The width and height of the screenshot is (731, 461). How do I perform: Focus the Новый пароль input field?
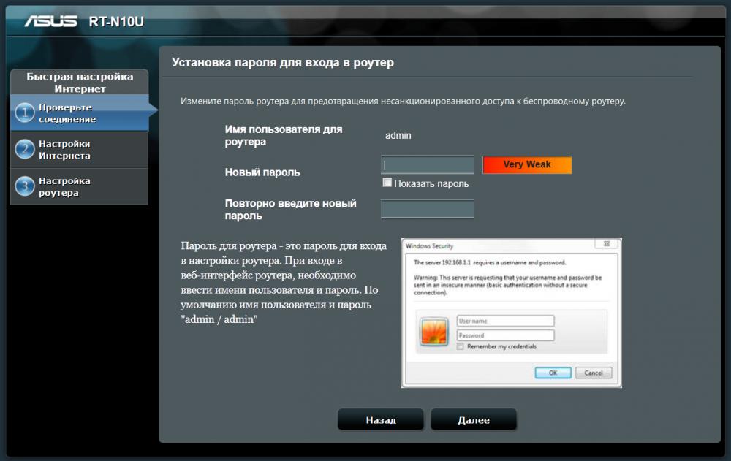click(x=427, y=165)
